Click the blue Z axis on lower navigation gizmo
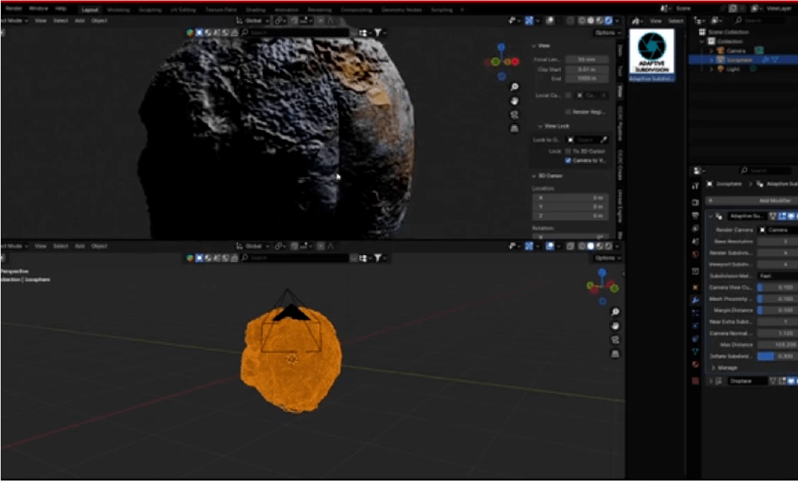This screenshot has height=481, width=798. click(x=602, y=273)
